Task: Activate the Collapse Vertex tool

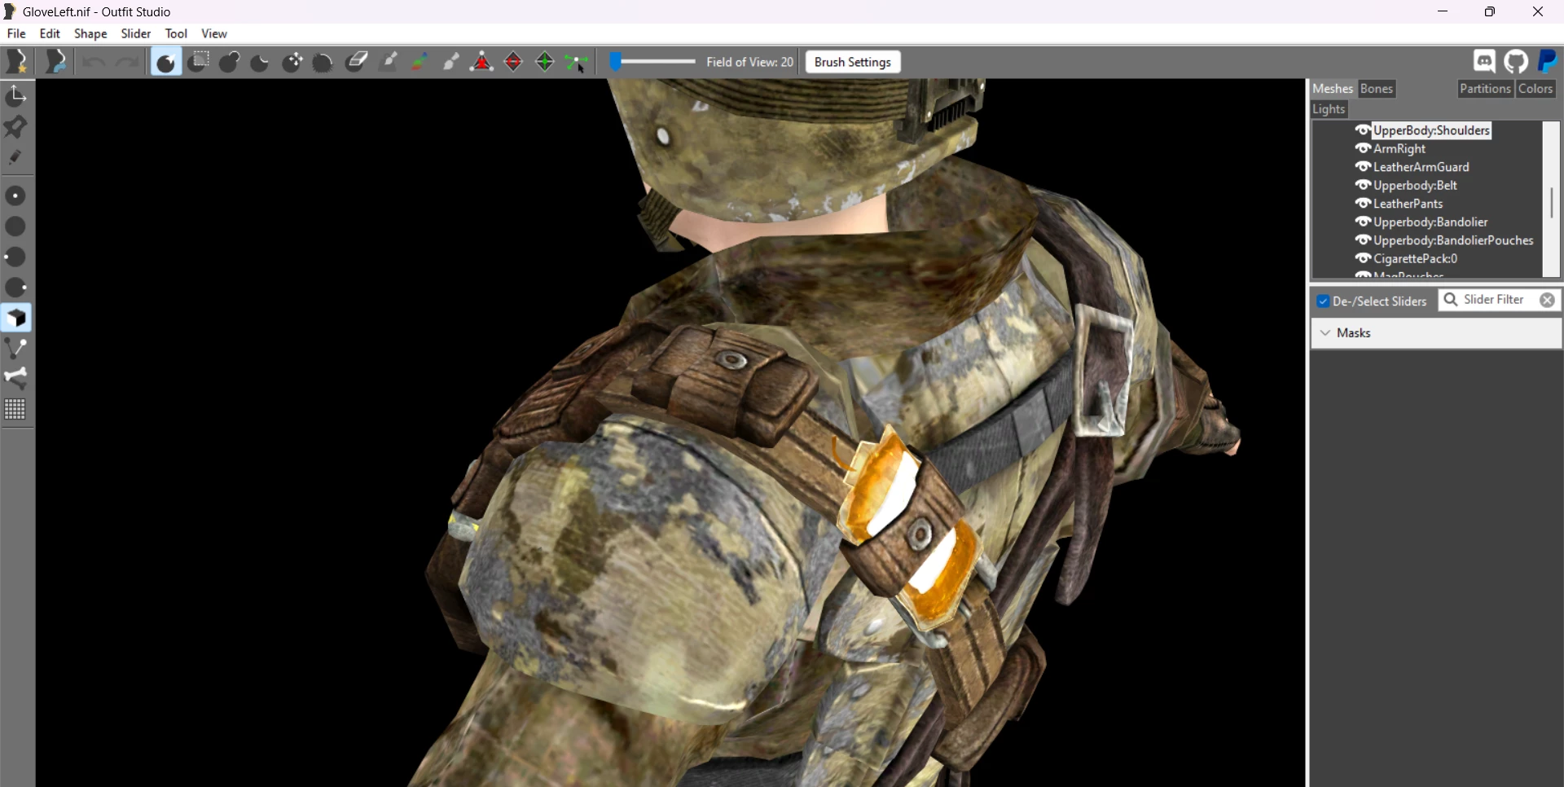Action: pyautogui.click(x=482, y=62)
